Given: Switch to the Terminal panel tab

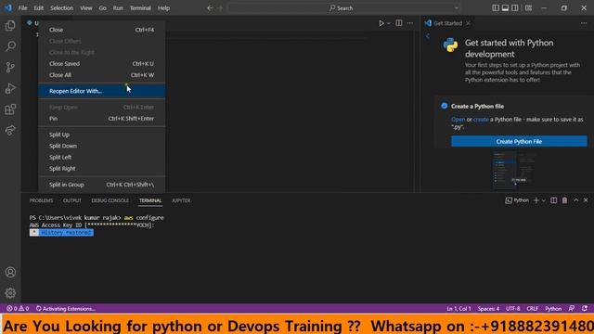Looking at the screenshot, I should [150, 200].
